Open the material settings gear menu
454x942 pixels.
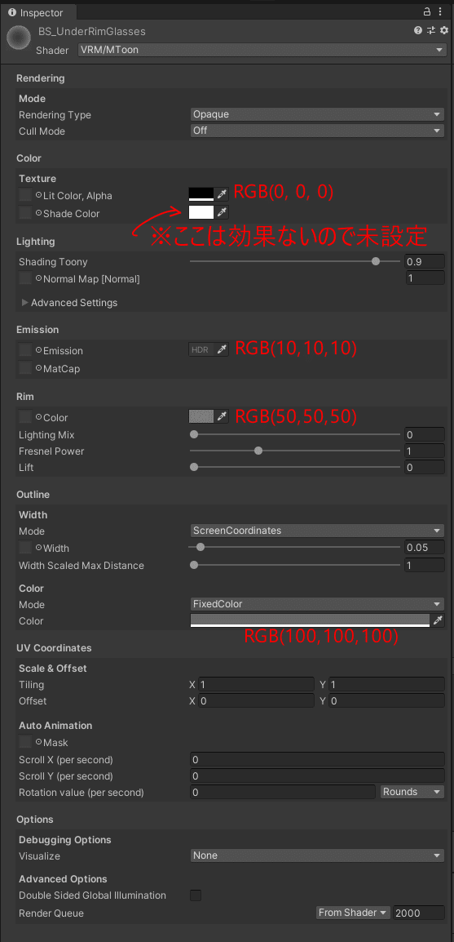tap(443, 30)
